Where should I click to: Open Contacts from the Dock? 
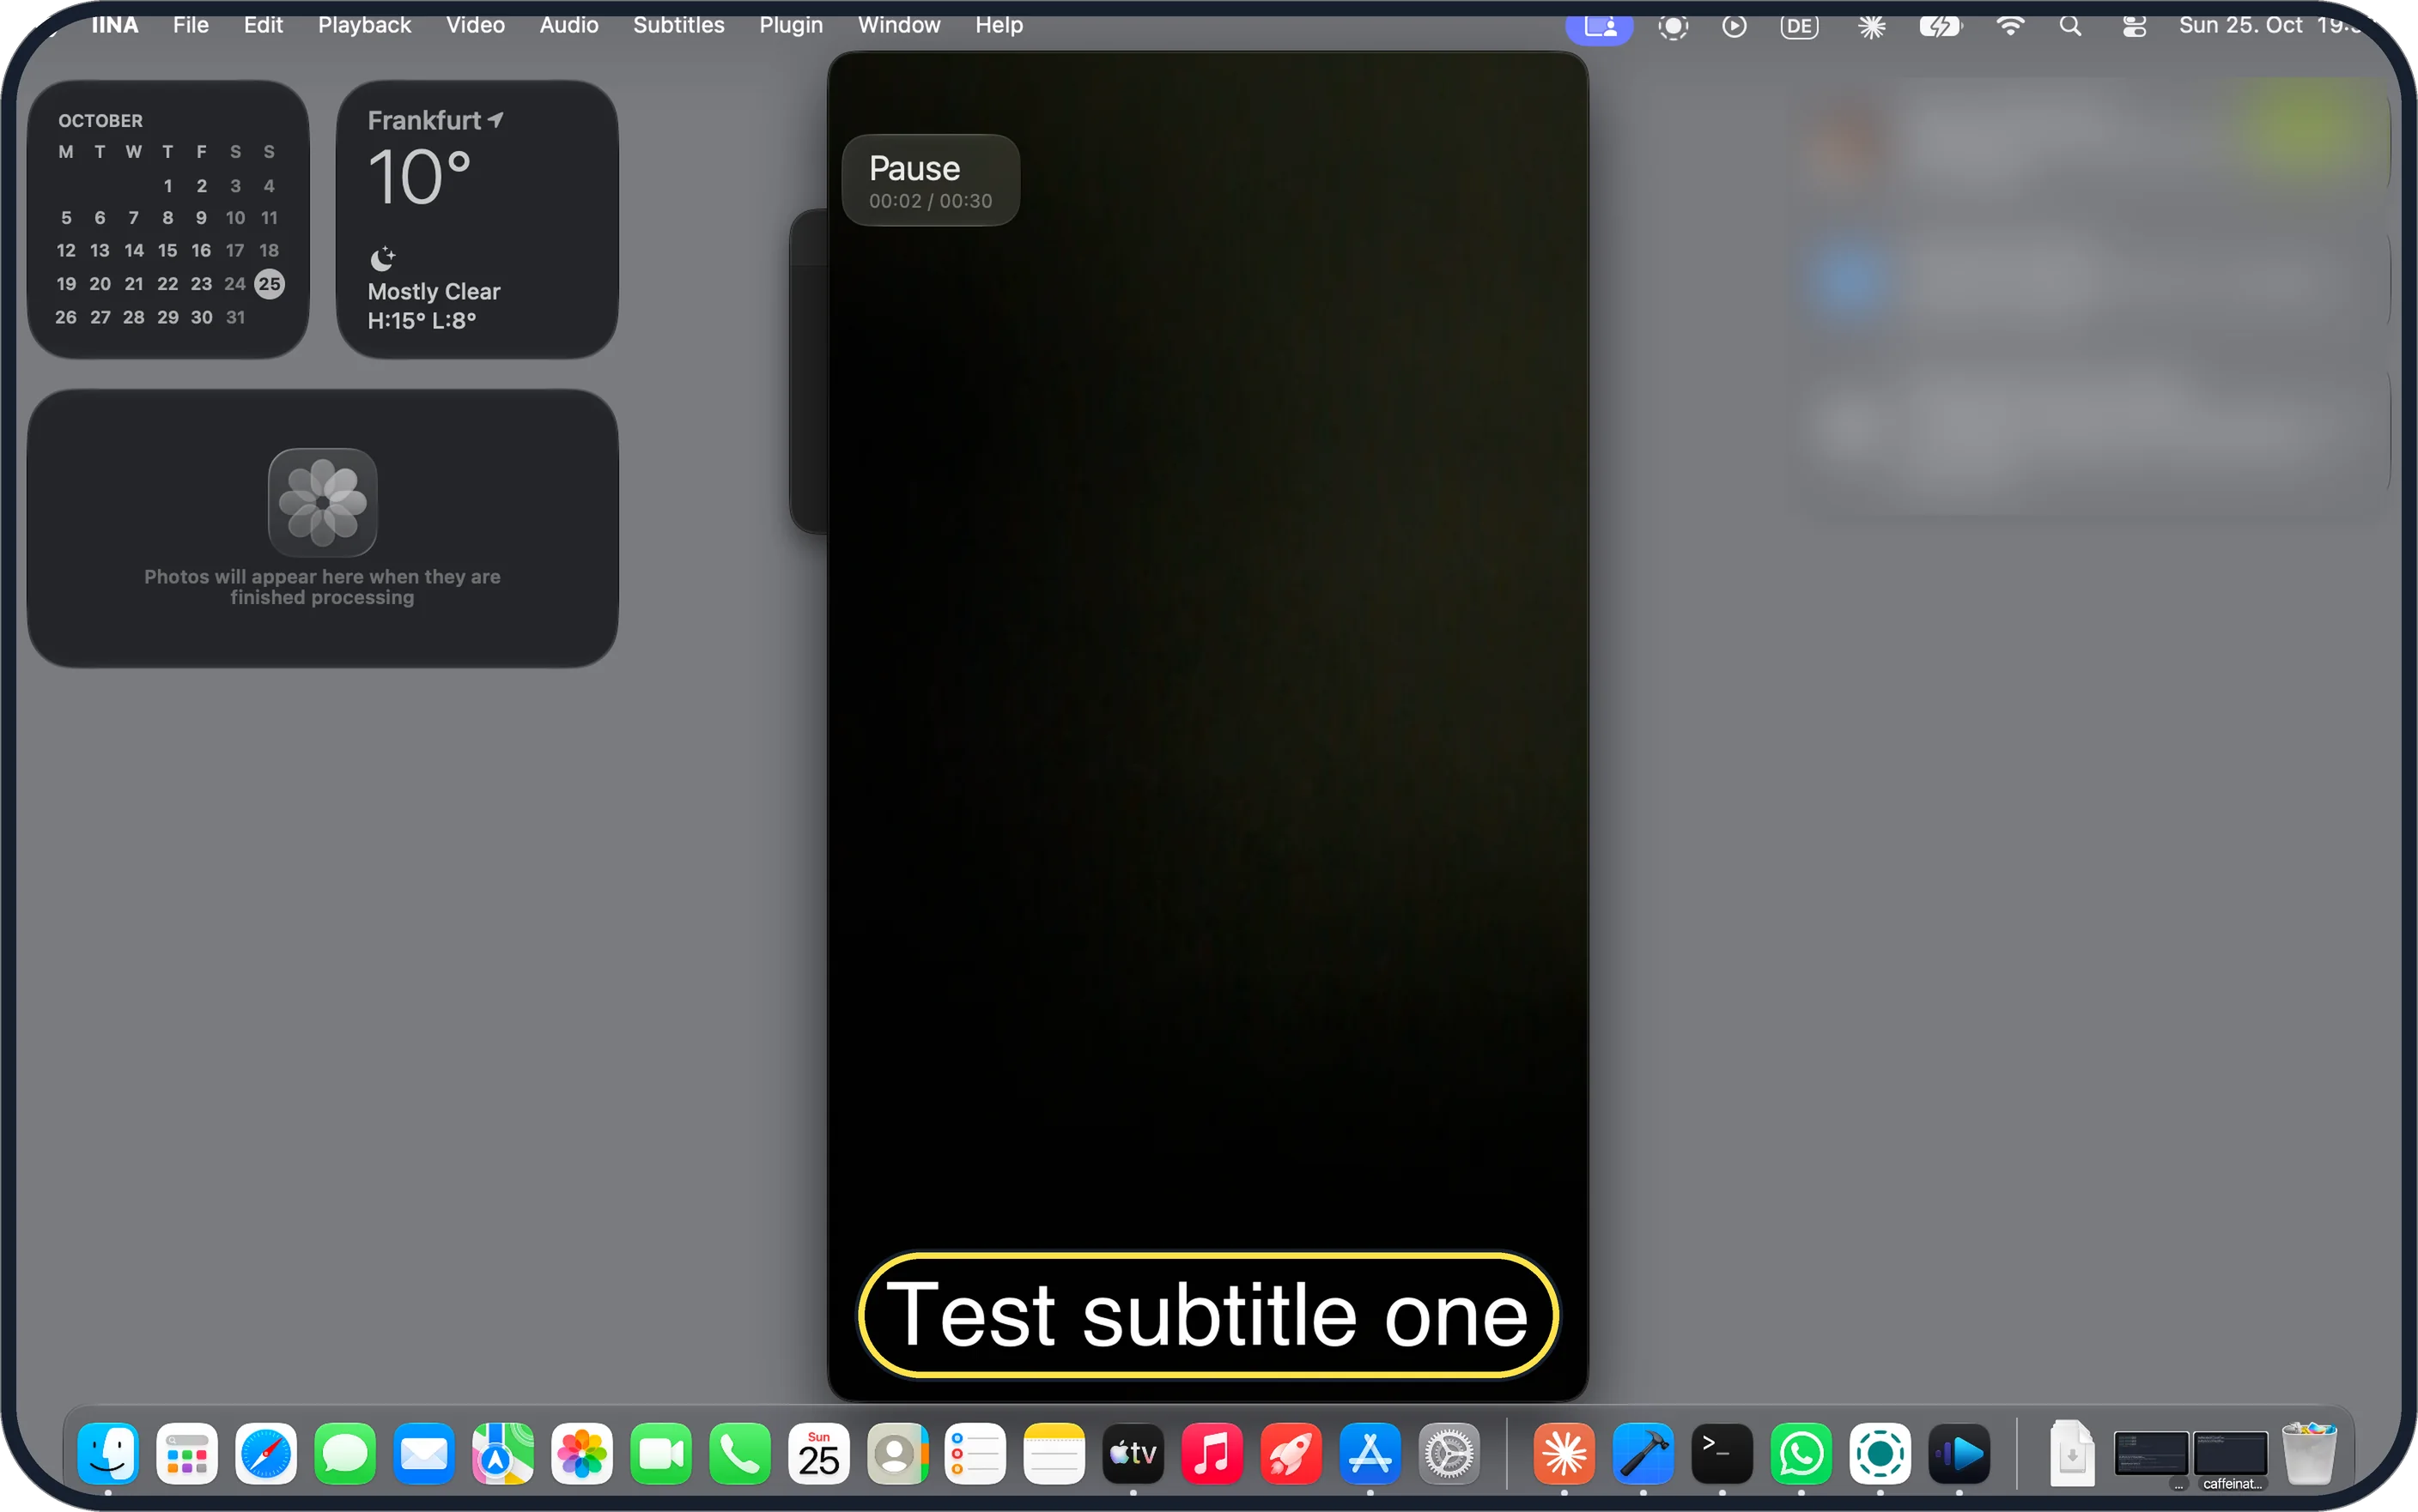point(897,1454)
